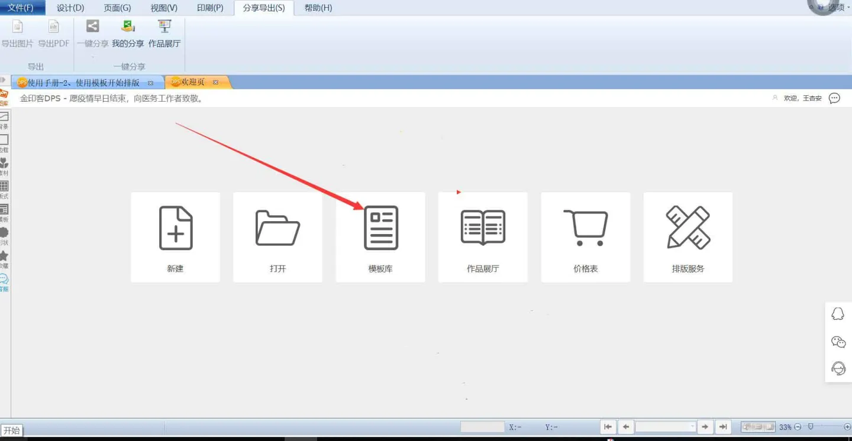The width and height of the screenshot is (852, 441).
Task: Click the 新建 new document card
Action: click(175, 237)
